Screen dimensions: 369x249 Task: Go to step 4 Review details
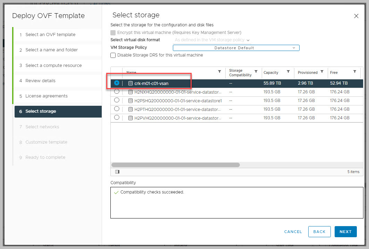click(40, 80)
